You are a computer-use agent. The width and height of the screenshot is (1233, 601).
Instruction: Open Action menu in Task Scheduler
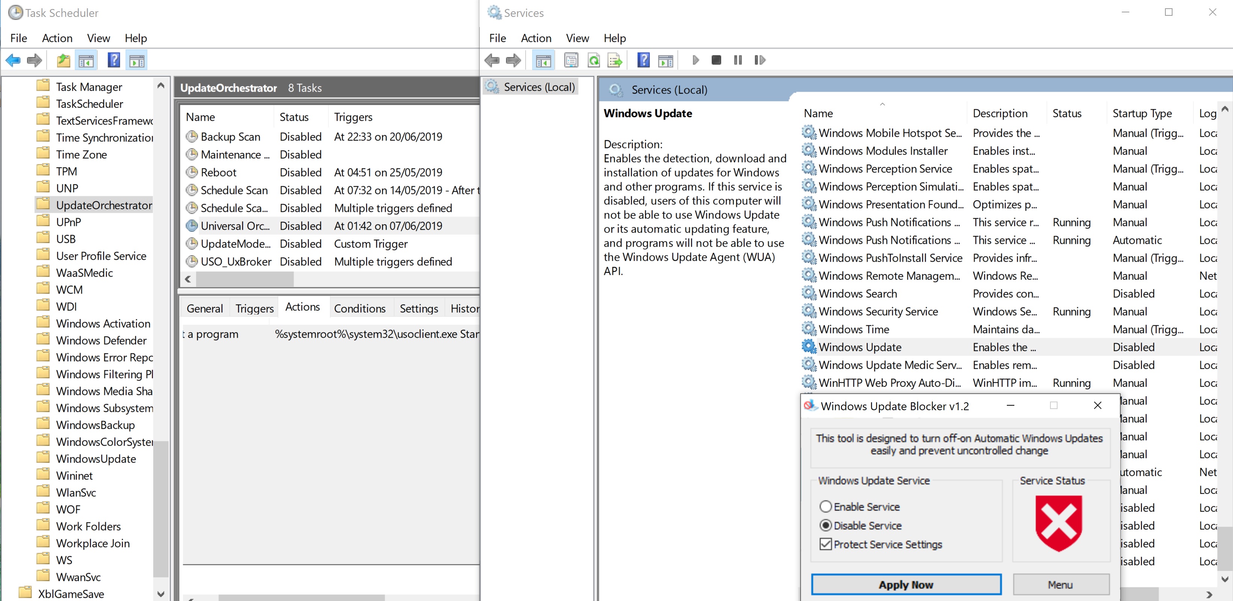click(57, 38)
